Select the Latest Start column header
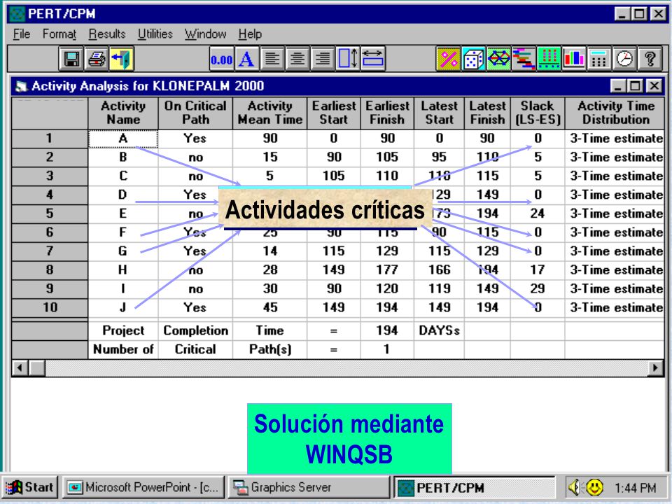672x504 pixels. 440,113
